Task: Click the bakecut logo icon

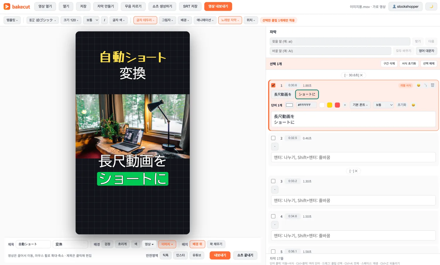Action: tap(7, 6)
